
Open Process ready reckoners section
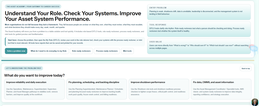click(107, 51)
